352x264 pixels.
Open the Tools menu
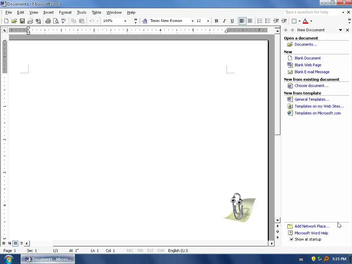[x=81, y=12]
